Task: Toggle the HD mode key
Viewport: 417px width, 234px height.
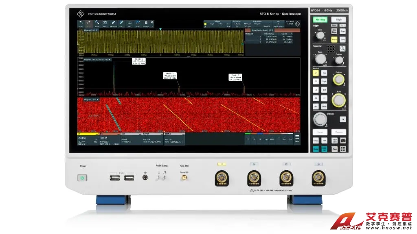Action: coord(324,141)
